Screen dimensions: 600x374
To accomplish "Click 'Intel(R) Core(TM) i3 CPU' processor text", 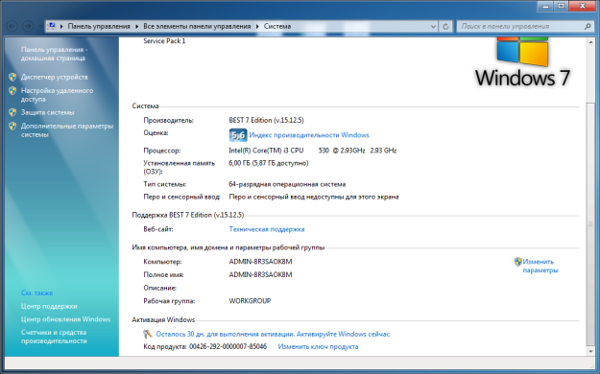I will coord(266,151).
